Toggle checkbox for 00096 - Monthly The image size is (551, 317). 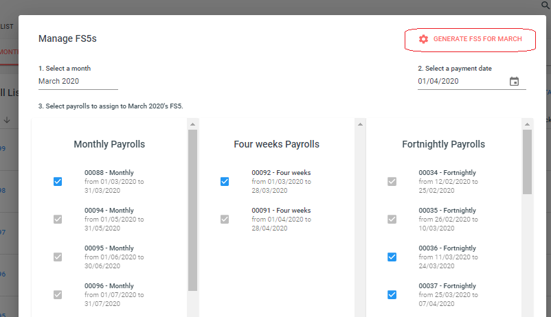click(x=58, y=294)
